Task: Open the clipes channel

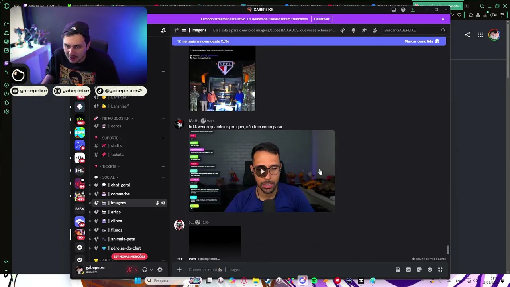Action: pos(129,221)
